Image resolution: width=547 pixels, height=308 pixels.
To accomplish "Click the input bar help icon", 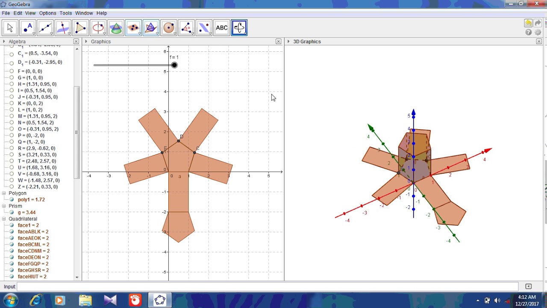I will (x=528, y=287).
